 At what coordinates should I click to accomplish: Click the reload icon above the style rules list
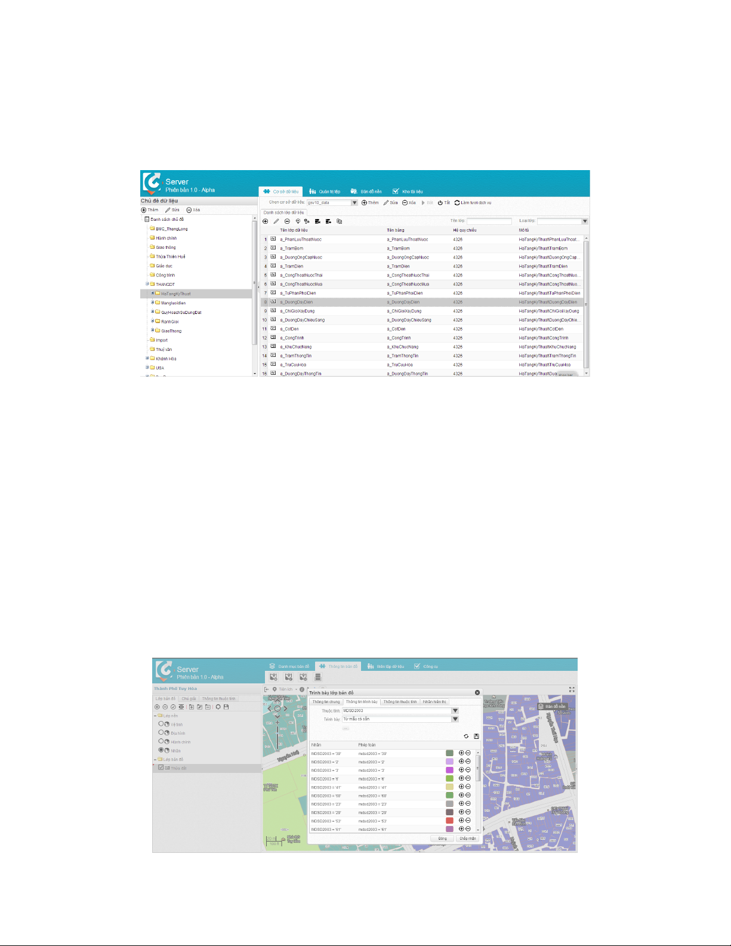[466, 736]
